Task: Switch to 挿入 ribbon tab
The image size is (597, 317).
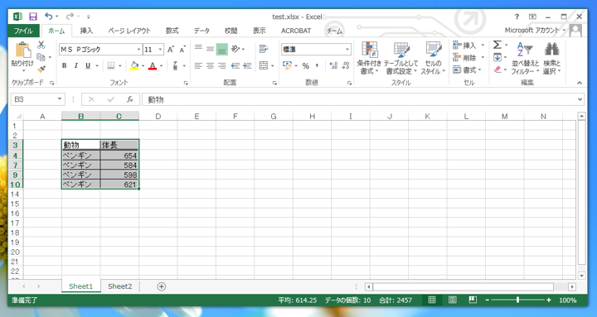Action: [86, 31]
